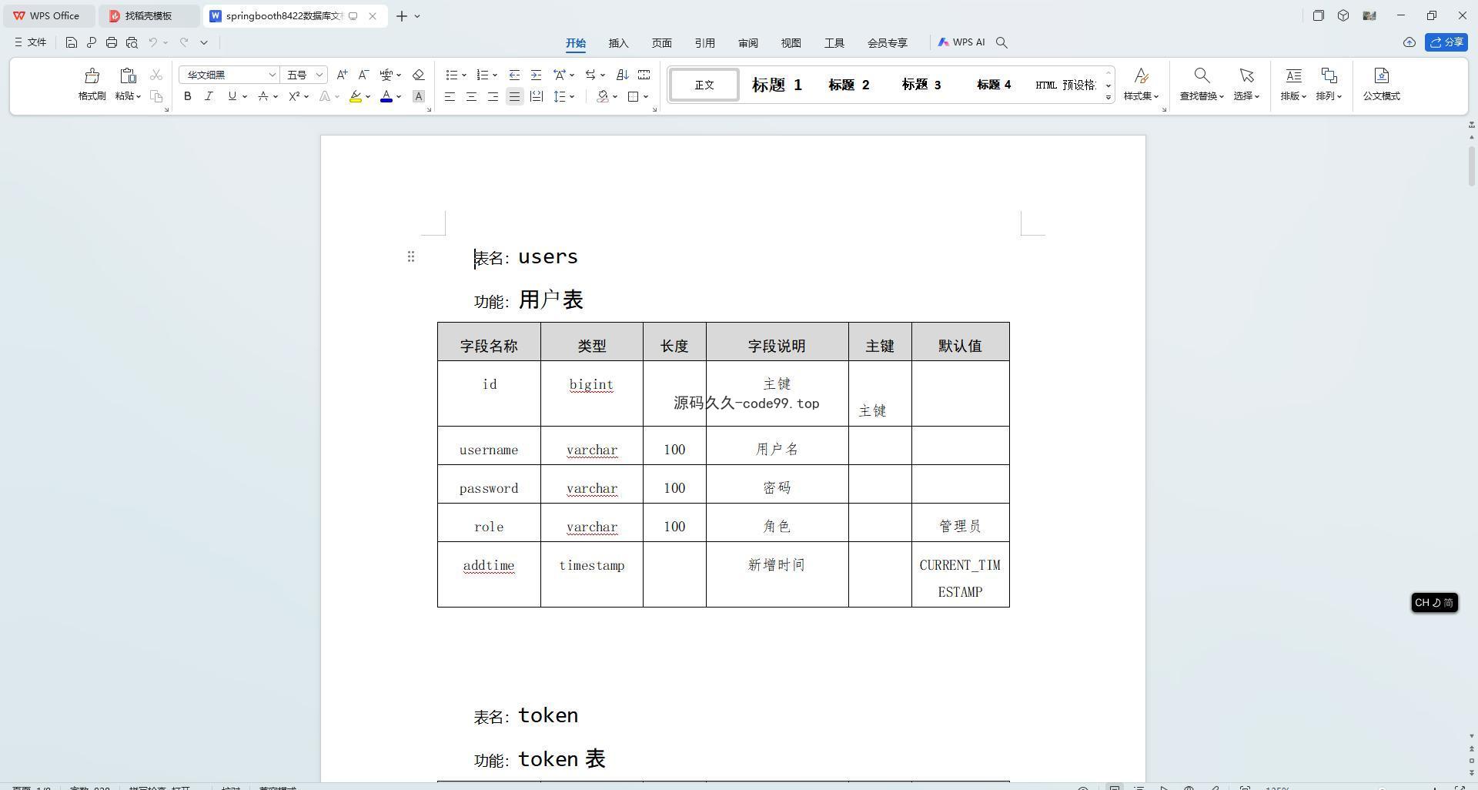Click the CH 简 input method indicator
The height and width of the screenshot is (790, 1478).
(x=1434, y=603)
